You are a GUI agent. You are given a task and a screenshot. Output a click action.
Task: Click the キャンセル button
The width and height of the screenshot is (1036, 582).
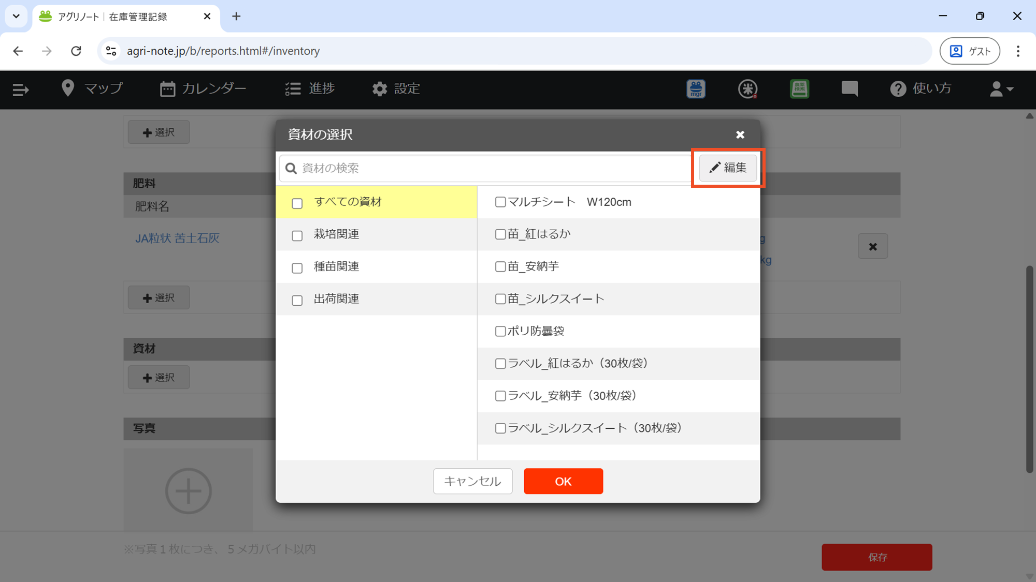(x=472, y=481)
